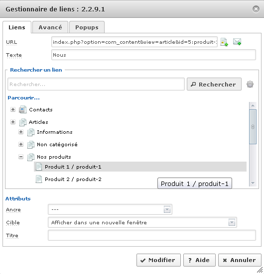
Task: Click the Articles folder icon
Action: click(23, 122)
